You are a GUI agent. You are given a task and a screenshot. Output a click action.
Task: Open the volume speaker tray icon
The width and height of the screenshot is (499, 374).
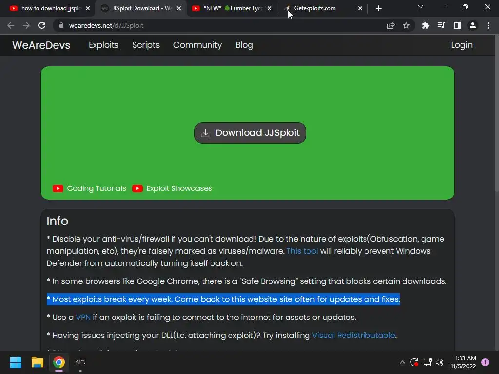[x=440, y=362]
